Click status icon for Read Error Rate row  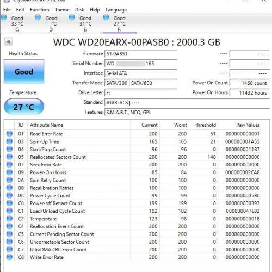click(9, 134)
